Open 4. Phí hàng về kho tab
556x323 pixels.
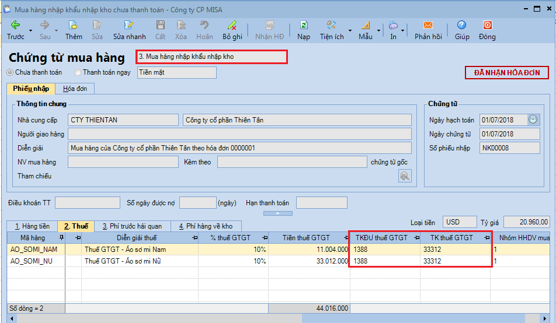tap(206, 226)
